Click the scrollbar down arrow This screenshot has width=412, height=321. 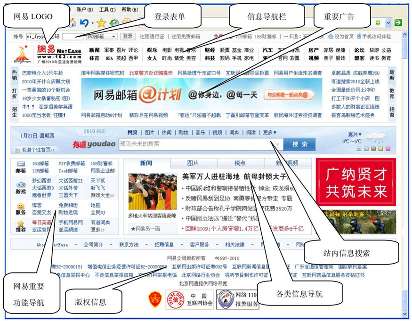[x=404, y=314]
